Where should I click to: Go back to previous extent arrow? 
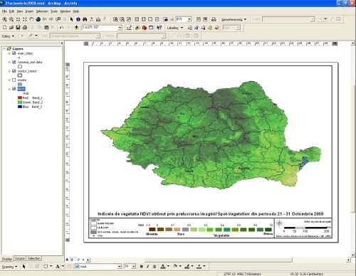coord(44,19)
